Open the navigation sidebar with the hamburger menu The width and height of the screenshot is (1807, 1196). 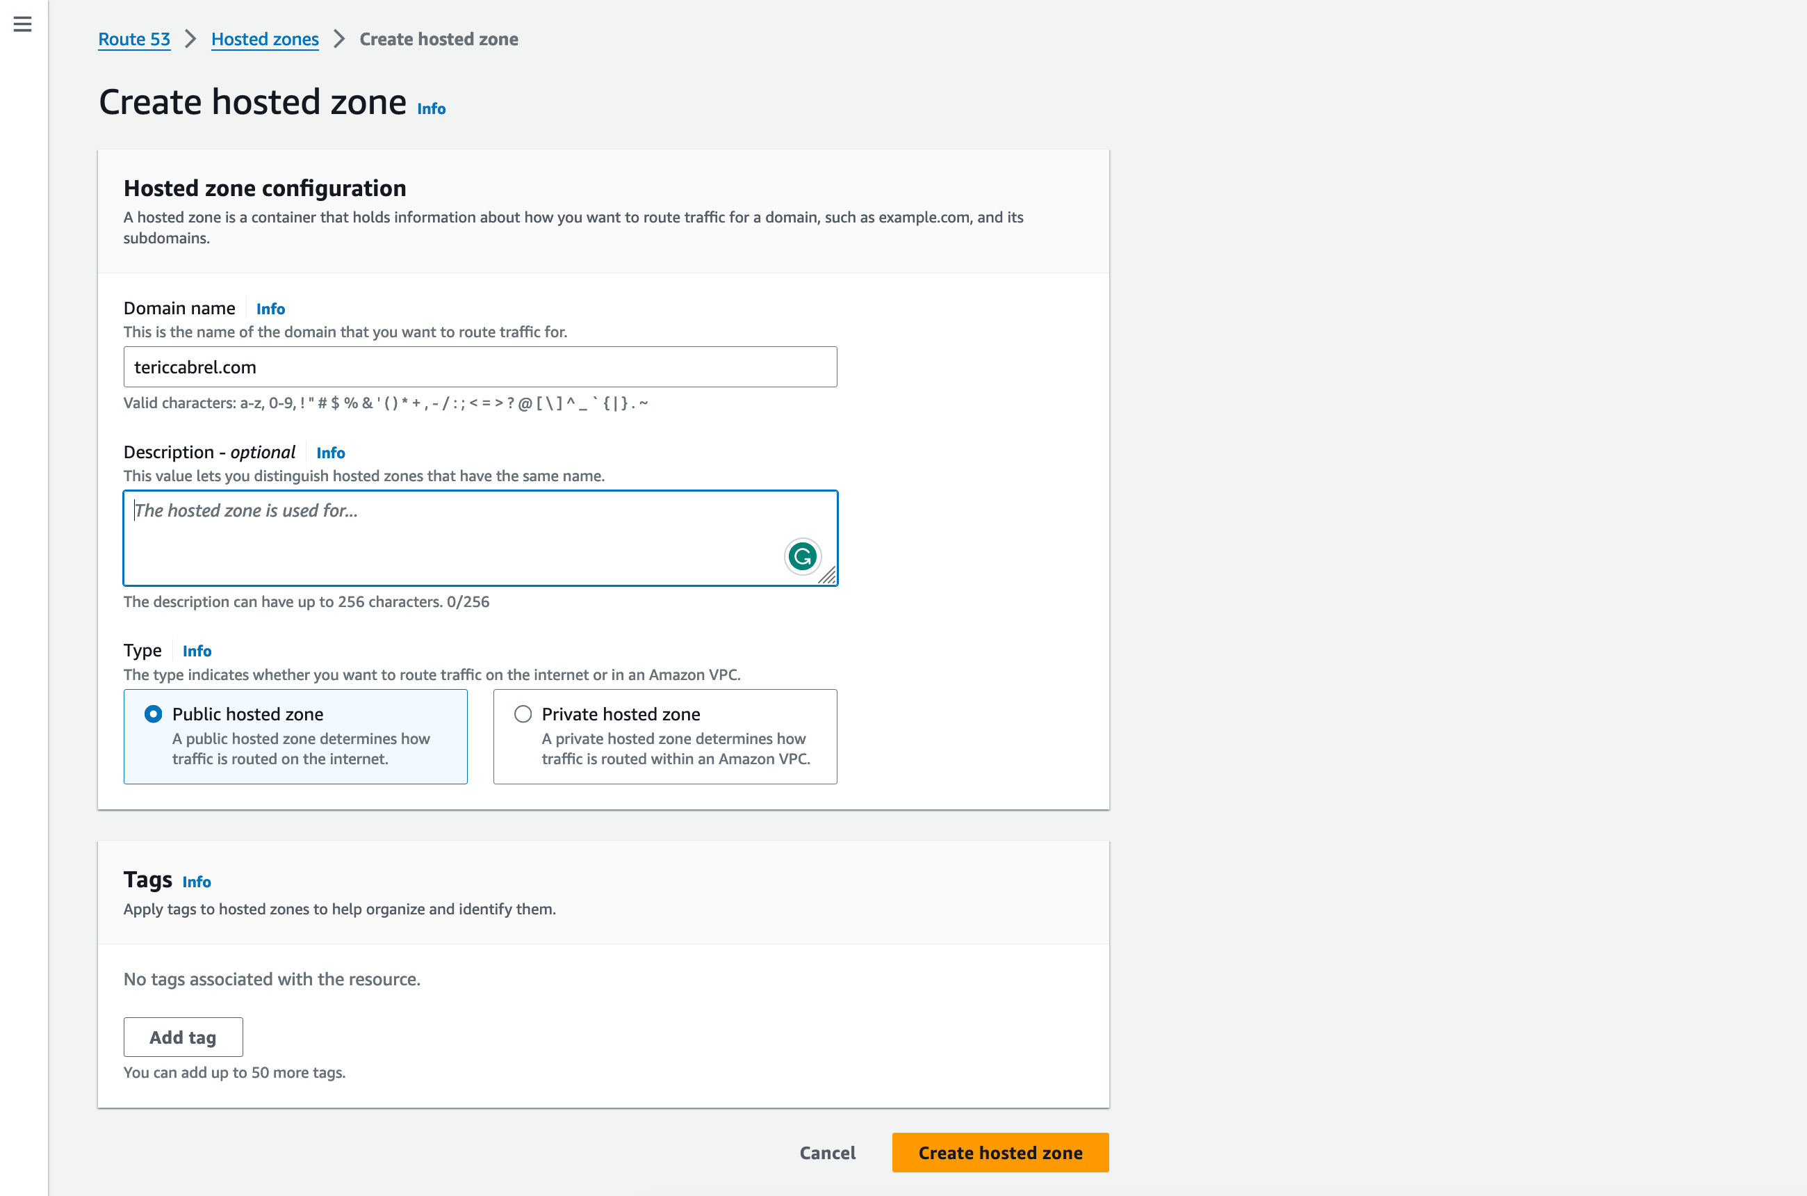tap(22, 24)
